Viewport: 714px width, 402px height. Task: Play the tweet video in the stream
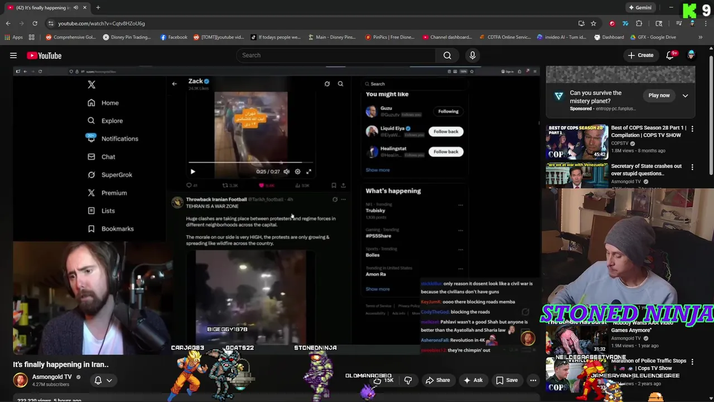pyautogui.click(x=192, y=172)
